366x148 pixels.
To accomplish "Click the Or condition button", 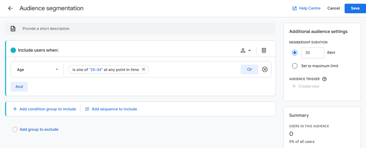I will pos(250,69).
